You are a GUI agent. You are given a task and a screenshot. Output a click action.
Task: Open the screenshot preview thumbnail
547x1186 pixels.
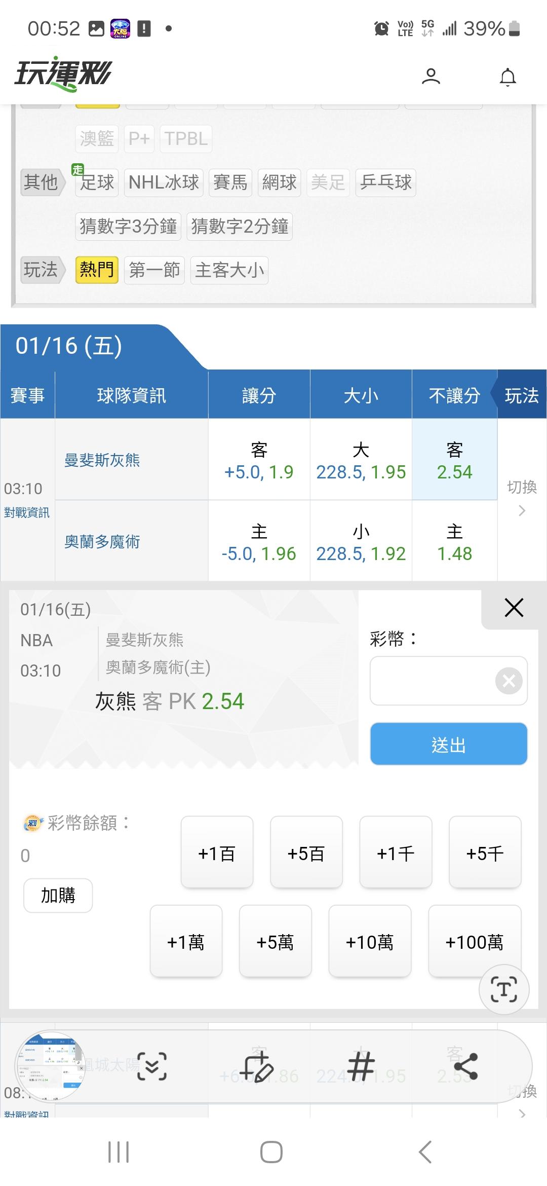pyautogui.click(x=50, y=1066)
